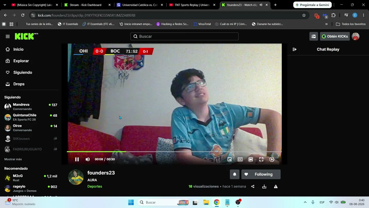Open recommended channel rageylo
Image resolution: width=369 pixels, height=208 pixels.
point(31,189)
